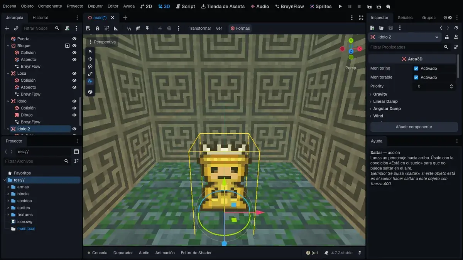Toggle FileSystem split view icon

tap(76, 152)
